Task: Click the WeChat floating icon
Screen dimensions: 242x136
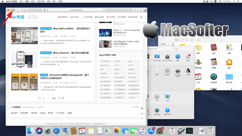Action: 142,108
